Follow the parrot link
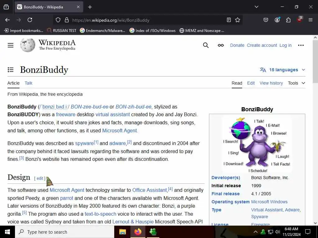The height and width of the screenshot is (238, 318). (66, 198)
